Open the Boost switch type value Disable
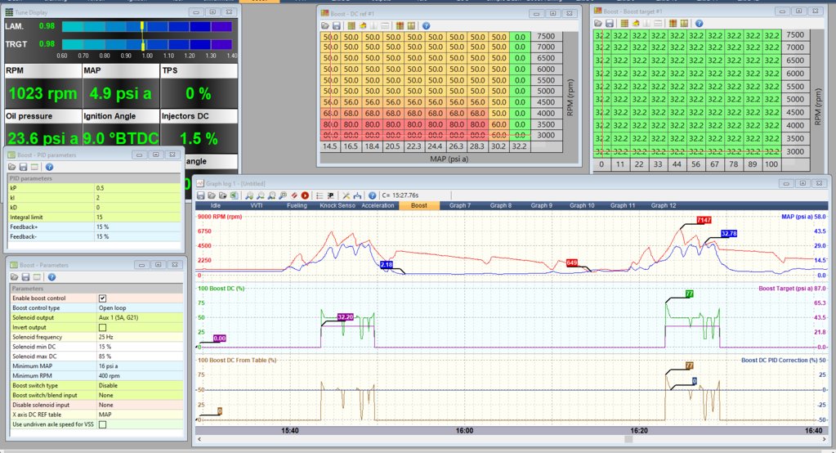Screen dimensions: 836x453 tap(140, 385)
